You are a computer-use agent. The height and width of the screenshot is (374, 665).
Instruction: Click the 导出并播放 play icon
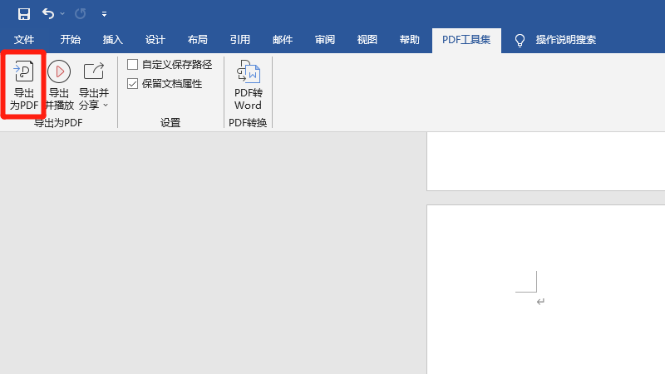pyautogui.click(x=58, y=72)
